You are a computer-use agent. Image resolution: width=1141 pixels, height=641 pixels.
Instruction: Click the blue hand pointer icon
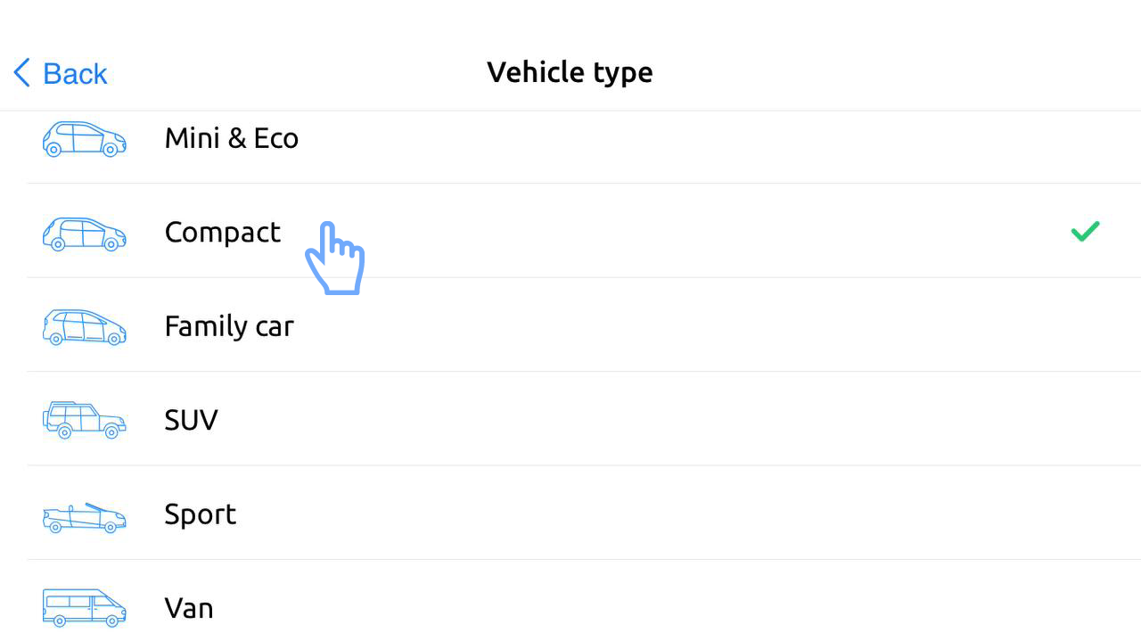[334, 259]
